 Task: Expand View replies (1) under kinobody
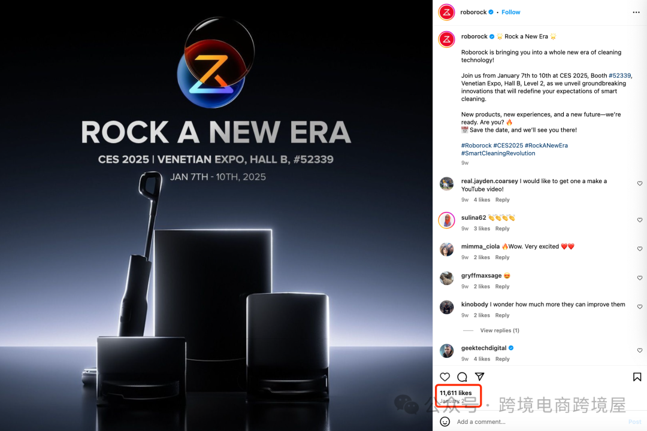(500, 330)
